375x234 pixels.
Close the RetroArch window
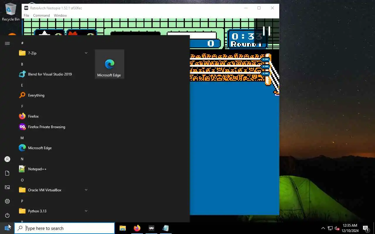pyautogui.click(x=272, y=8)
